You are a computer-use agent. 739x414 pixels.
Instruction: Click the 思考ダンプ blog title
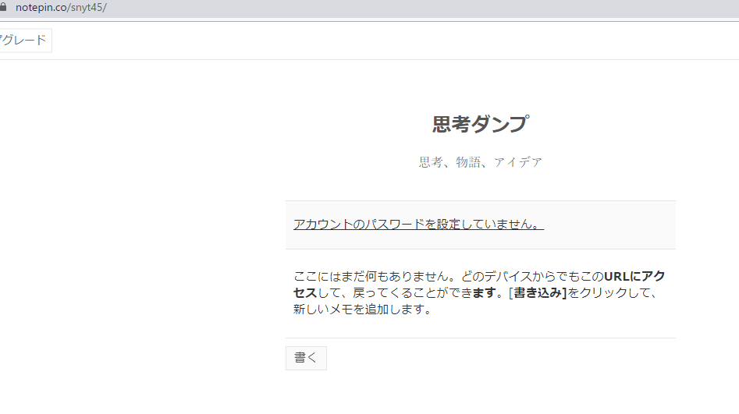tap(480, 124)
